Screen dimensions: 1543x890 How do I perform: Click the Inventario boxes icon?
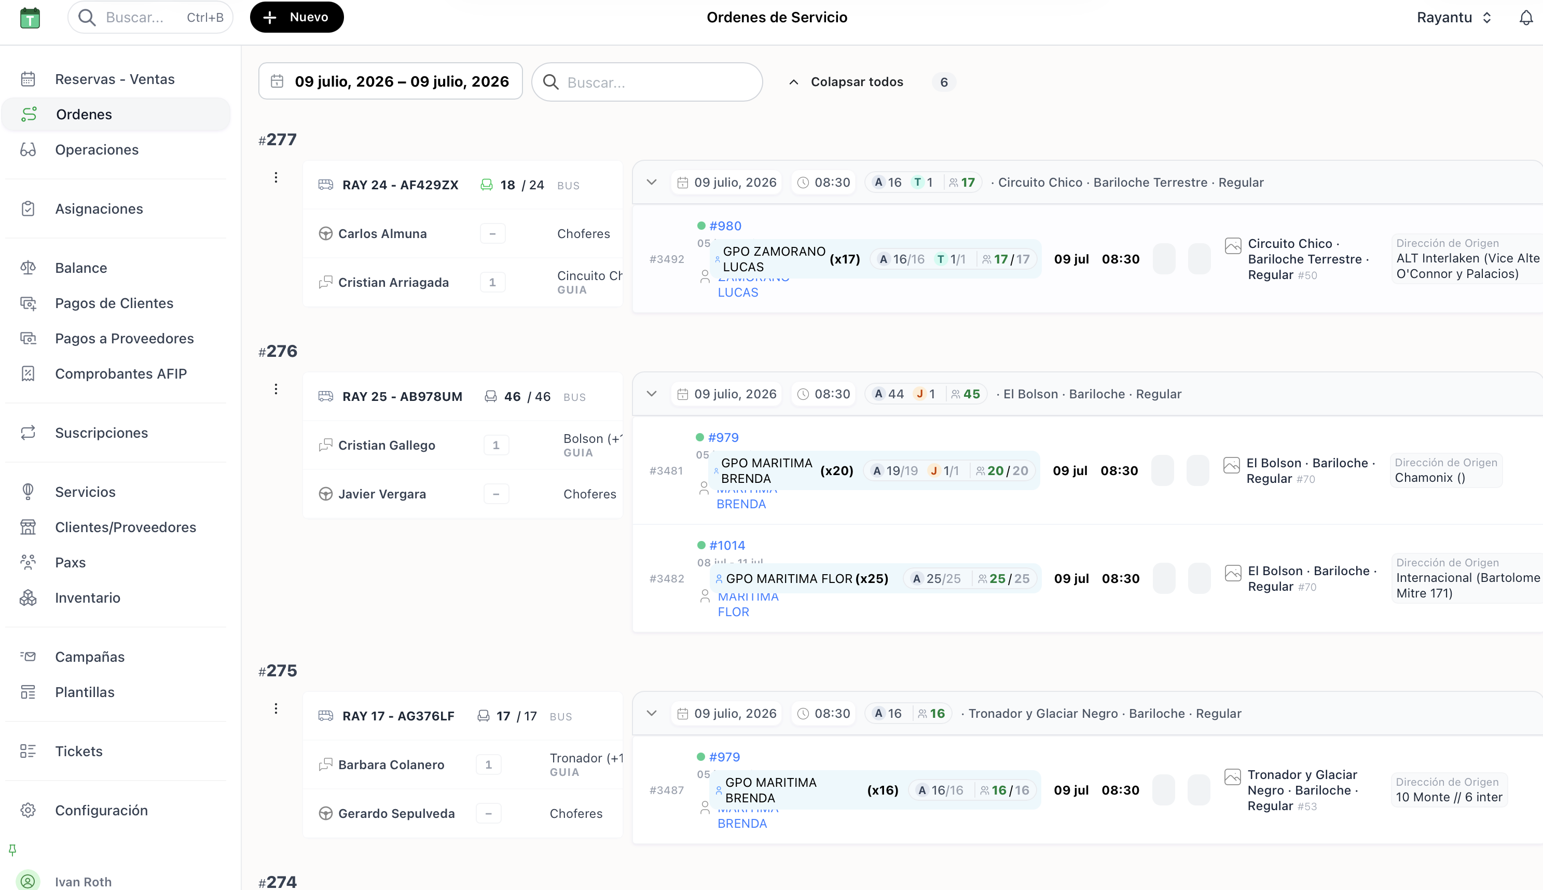pos(28,598)
